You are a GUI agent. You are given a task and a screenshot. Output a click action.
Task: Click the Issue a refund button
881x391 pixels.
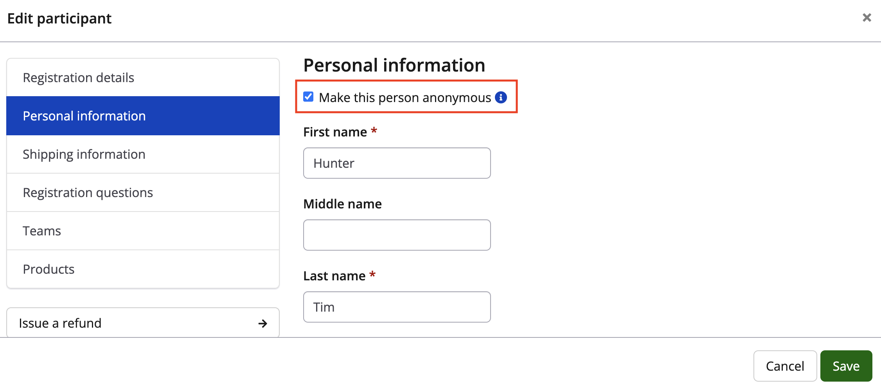(143, 323)
